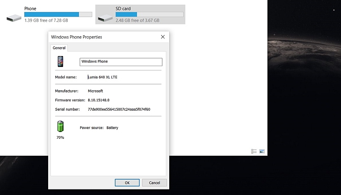Click firmware version '8.10.15148.0'
341x195 pixels.
98,100
